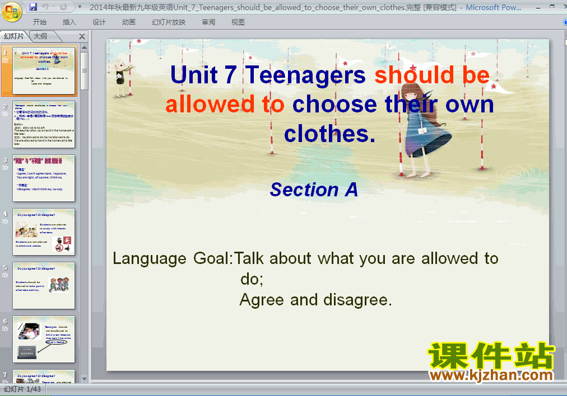
Task: Click the 'Section A' subtitle on the slide
Action: coord(314,190)
